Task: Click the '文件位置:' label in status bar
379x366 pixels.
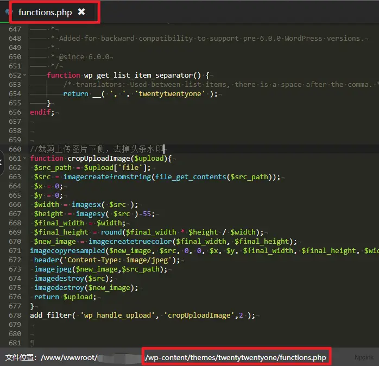Action: (x=21, y=357)
